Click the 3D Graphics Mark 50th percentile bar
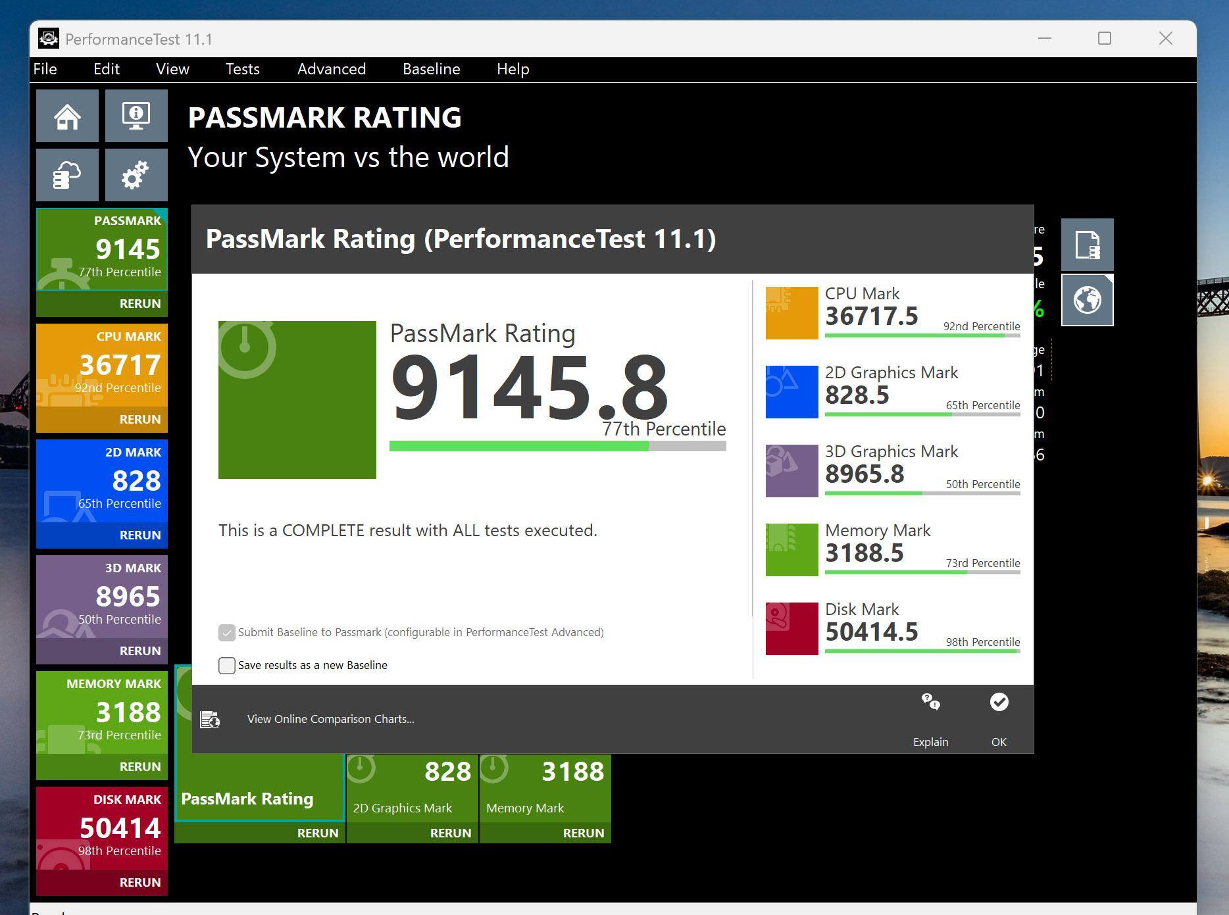Viewport: 1229px width, 915px height. point(922,493)
